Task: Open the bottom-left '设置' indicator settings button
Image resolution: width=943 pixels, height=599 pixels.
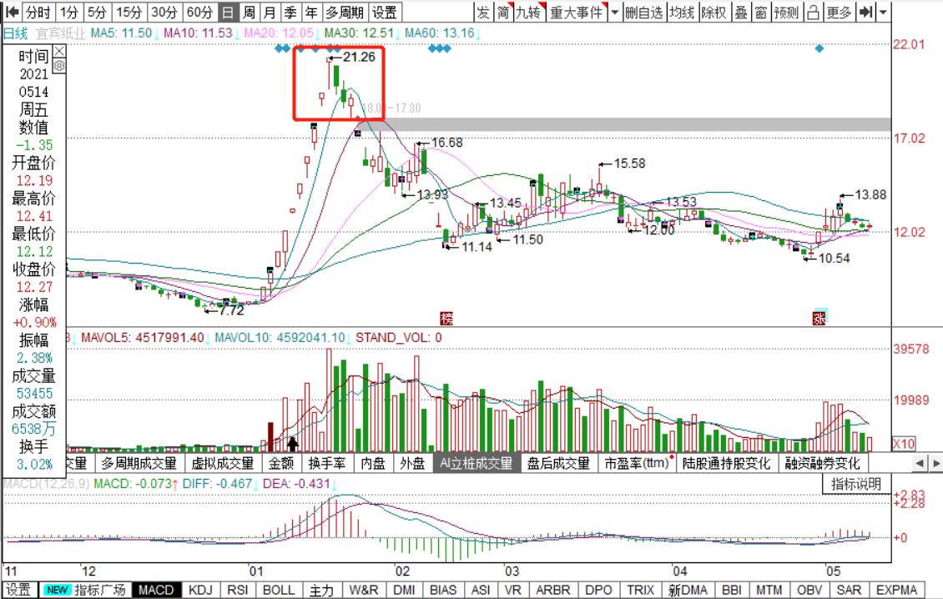Action: point(18,589)
